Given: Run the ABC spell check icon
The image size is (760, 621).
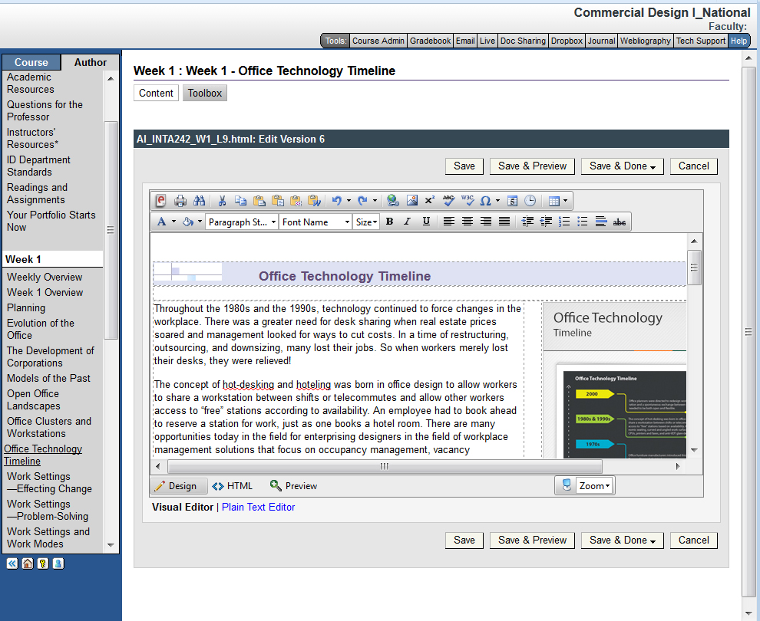Looking at the screenshot, I should point(449,201).
